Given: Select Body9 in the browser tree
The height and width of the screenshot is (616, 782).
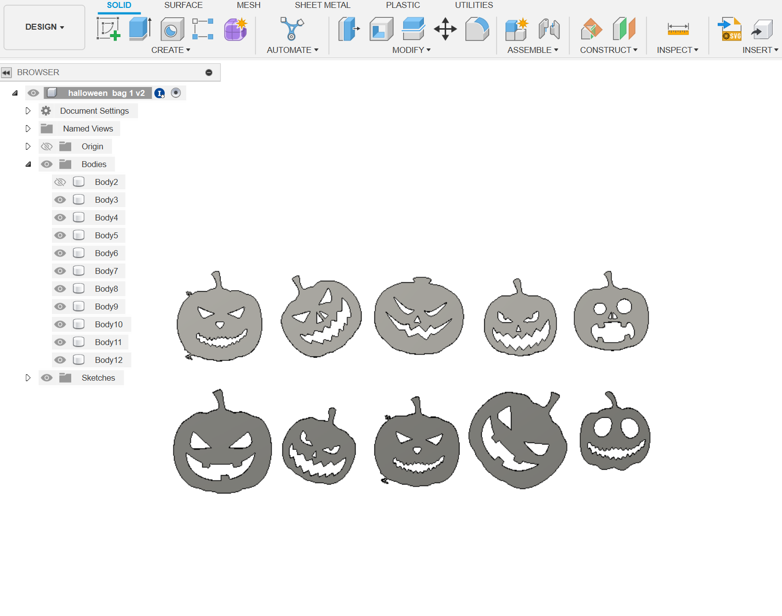Looking at the screenshot, I should coord(106,307).
